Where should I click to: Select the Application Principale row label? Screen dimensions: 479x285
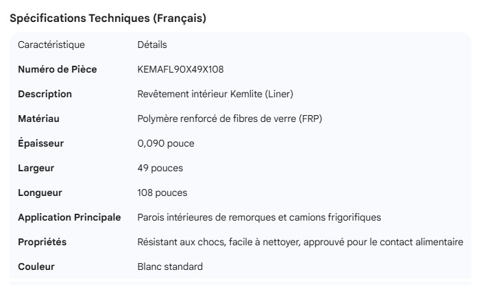tap(69, 217)
